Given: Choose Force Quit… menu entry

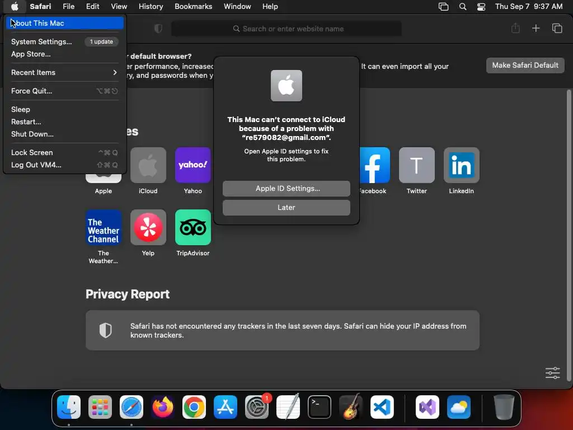Looking at the screenshot, I should coord(65,91).
